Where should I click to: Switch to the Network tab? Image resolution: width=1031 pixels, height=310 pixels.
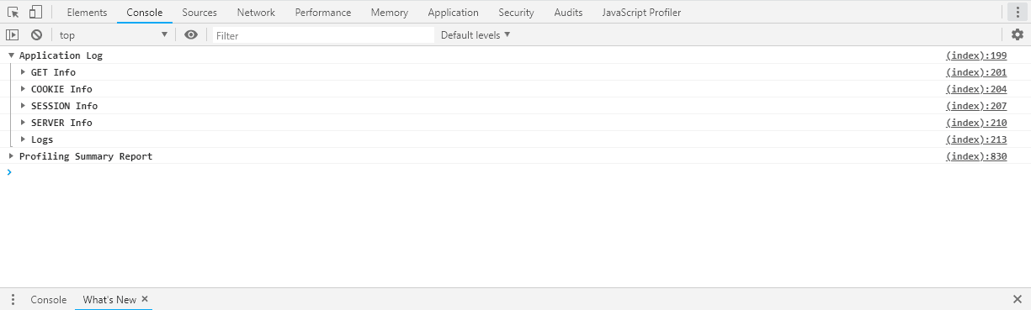click(x=256, y=13)
